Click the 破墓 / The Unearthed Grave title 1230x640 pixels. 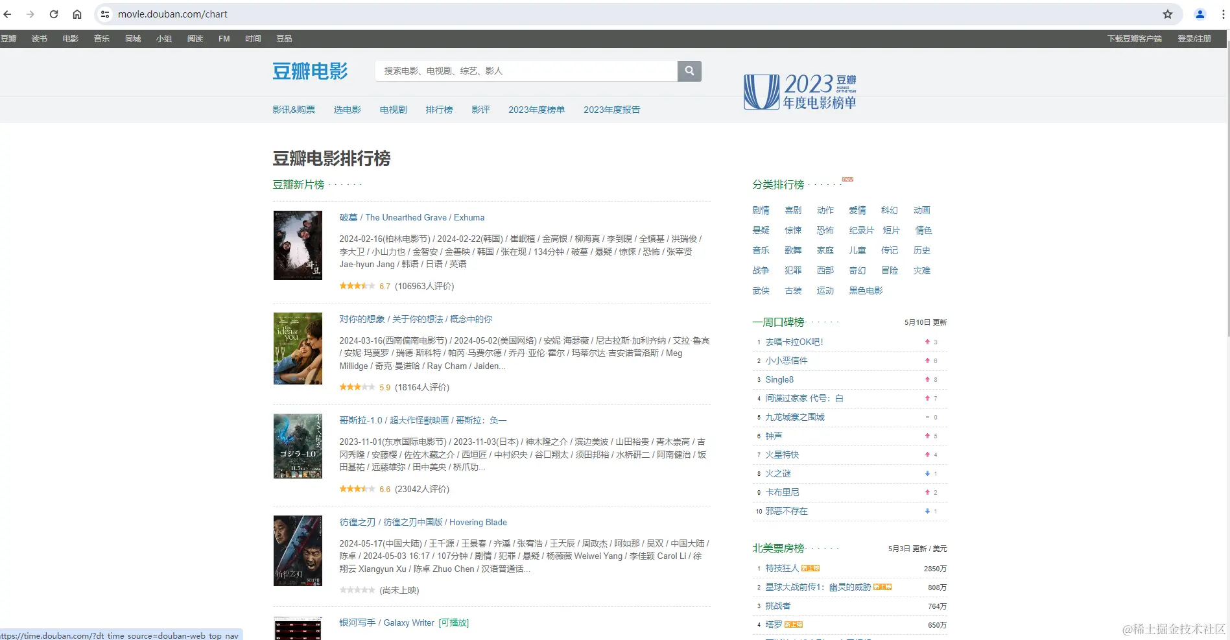[412, 218]
